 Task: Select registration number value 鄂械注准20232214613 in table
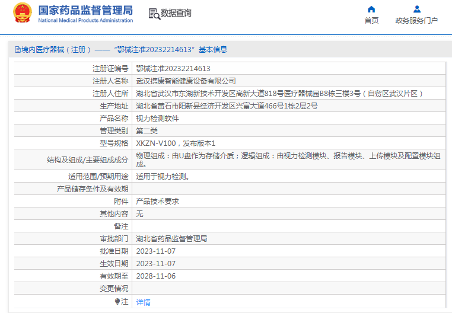[173, 69]
